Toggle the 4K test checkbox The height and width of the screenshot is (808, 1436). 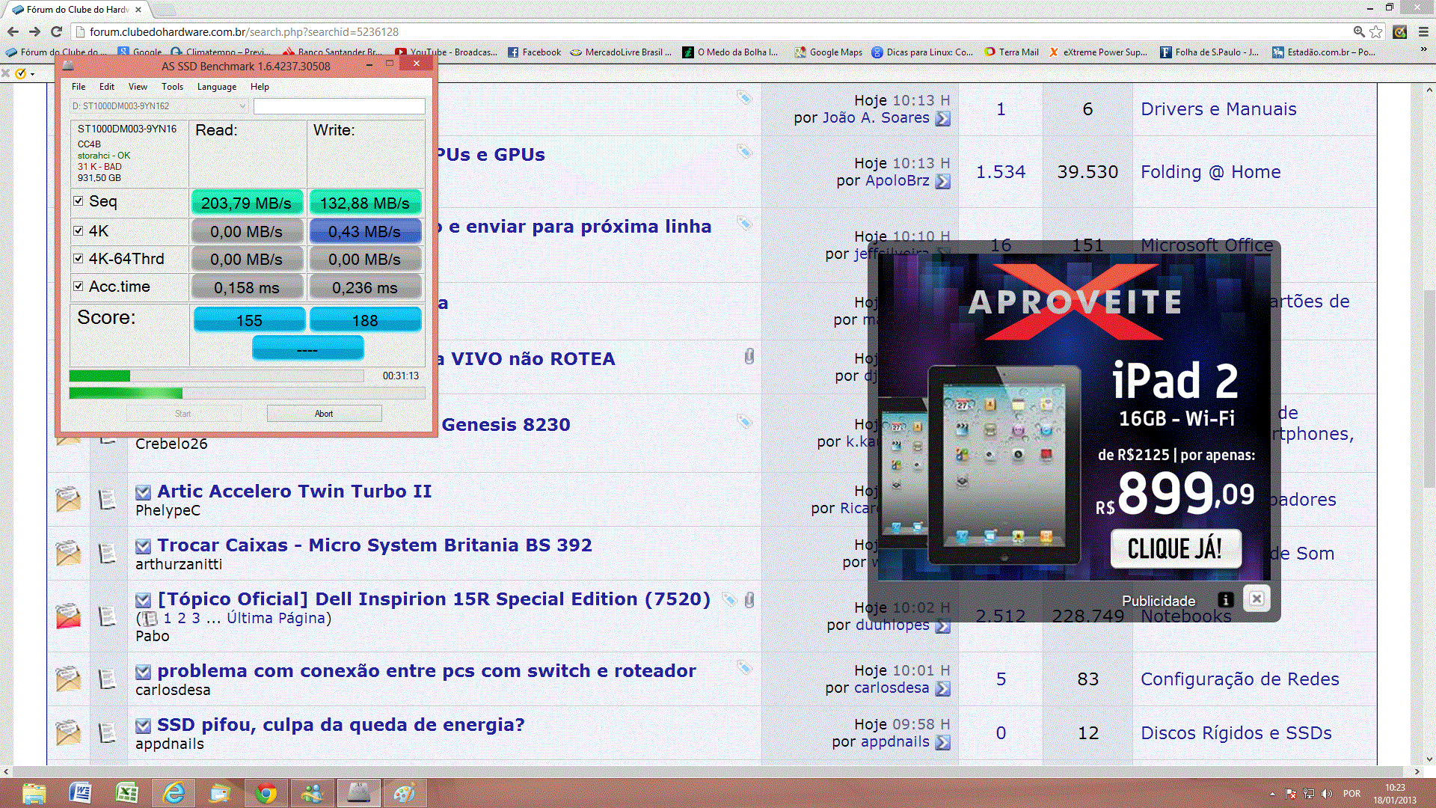click(79, 230)
